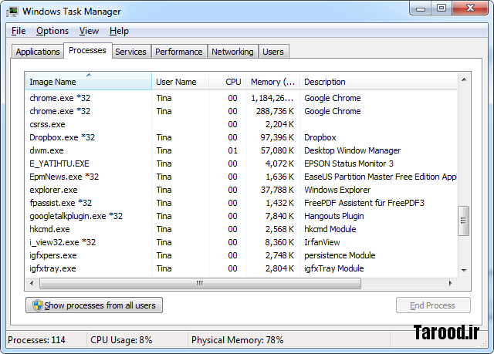Click the IrfanView description cell
Image resolution: width=494 pixels, height=354 pixels.
click(322, 242)
